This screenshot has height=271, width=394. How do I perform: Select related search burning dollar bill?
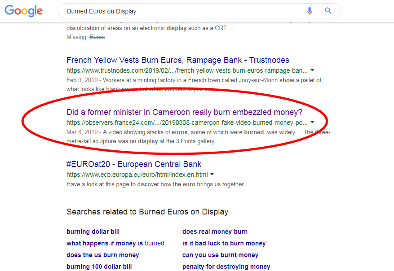point(93,232)
